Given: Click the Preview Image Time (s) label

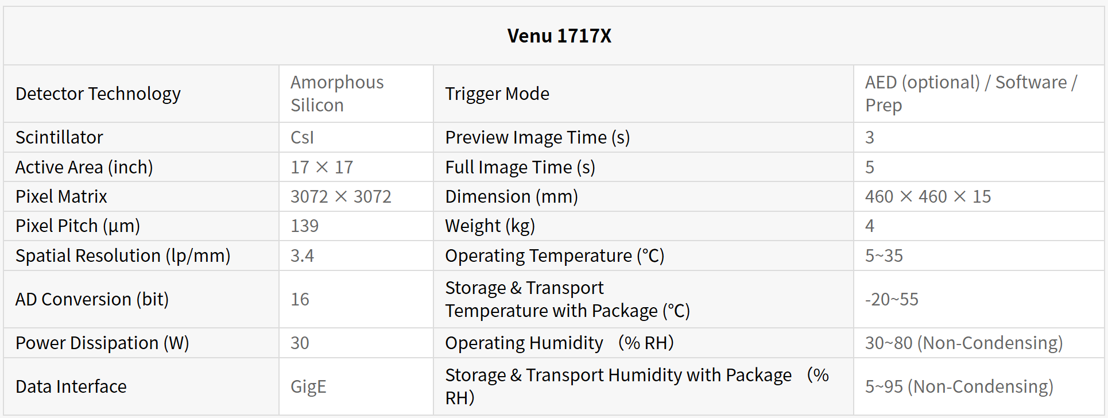Looking at the screenshot, I should tap(537, 137).
